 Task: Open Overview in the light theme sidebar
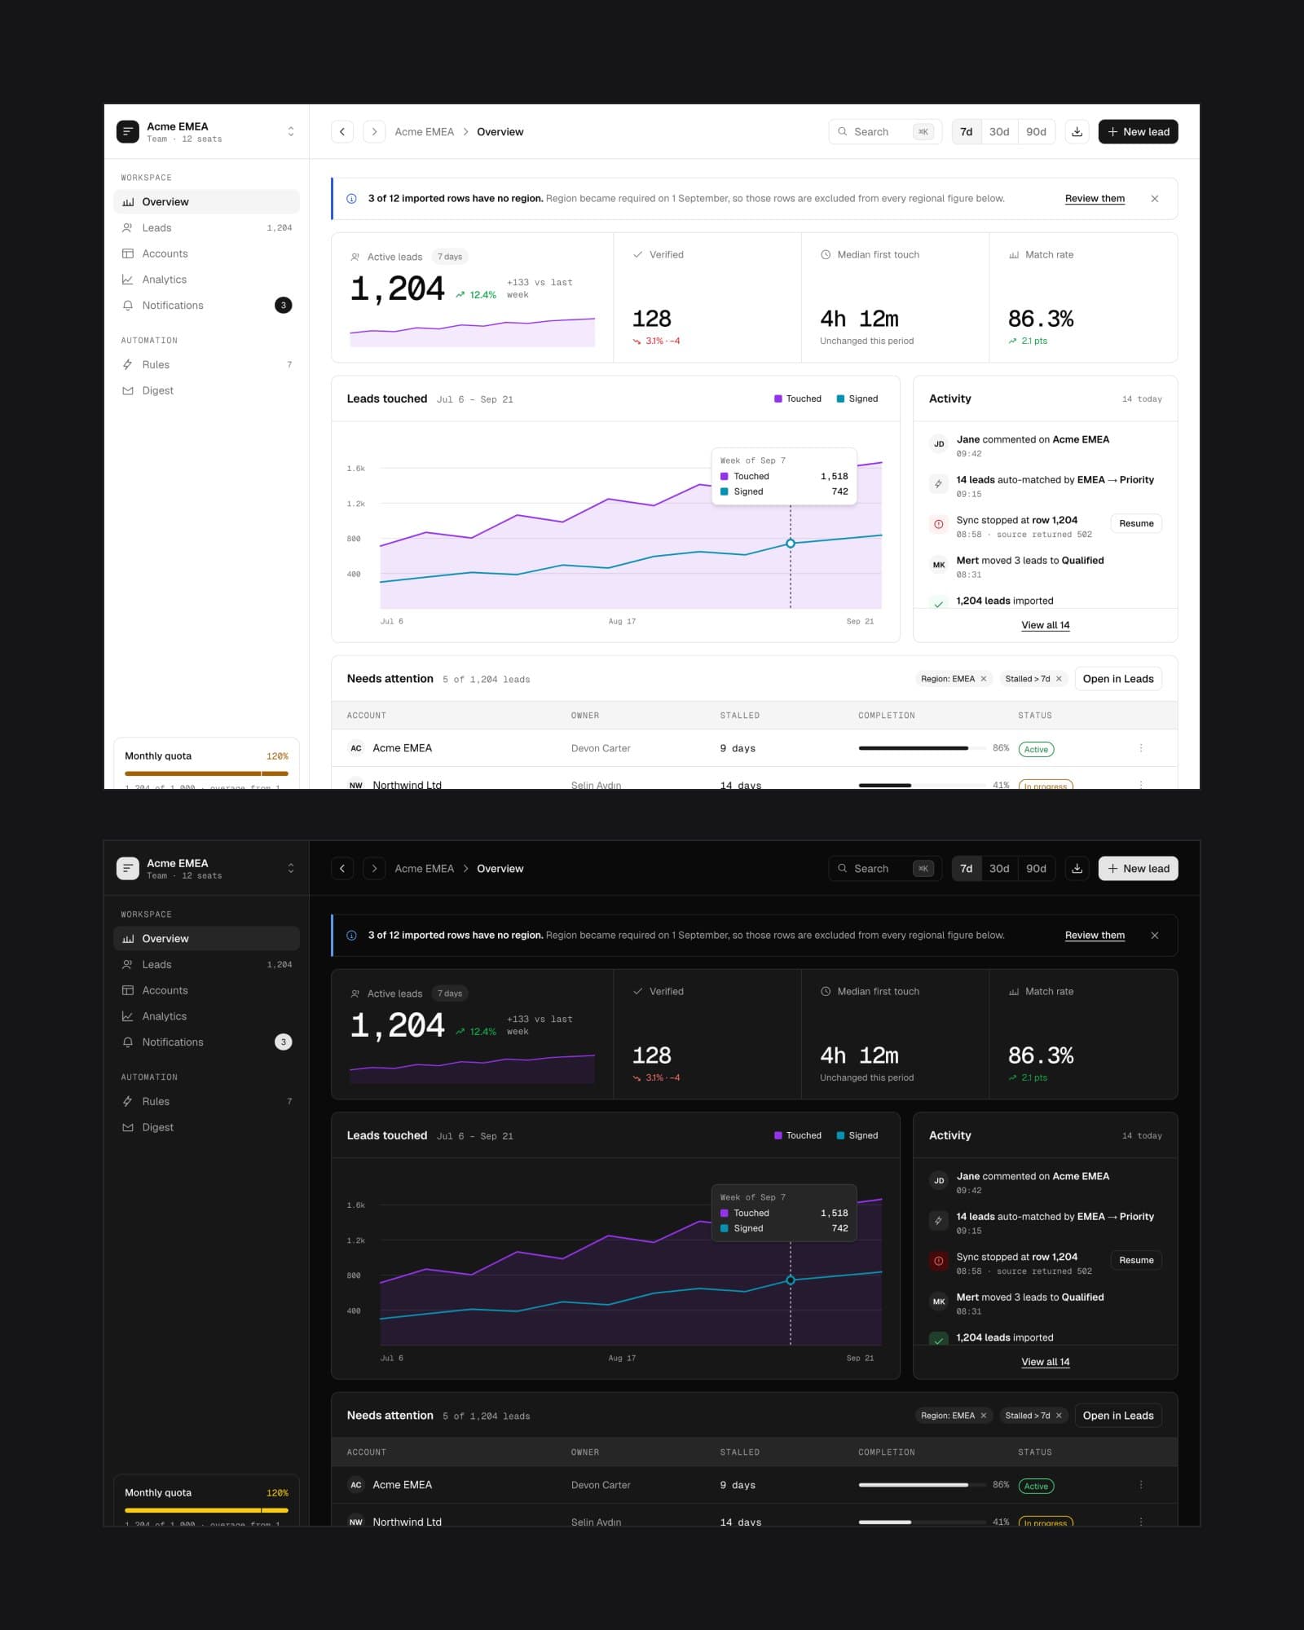pyautogui.click(x=206, y=201)
